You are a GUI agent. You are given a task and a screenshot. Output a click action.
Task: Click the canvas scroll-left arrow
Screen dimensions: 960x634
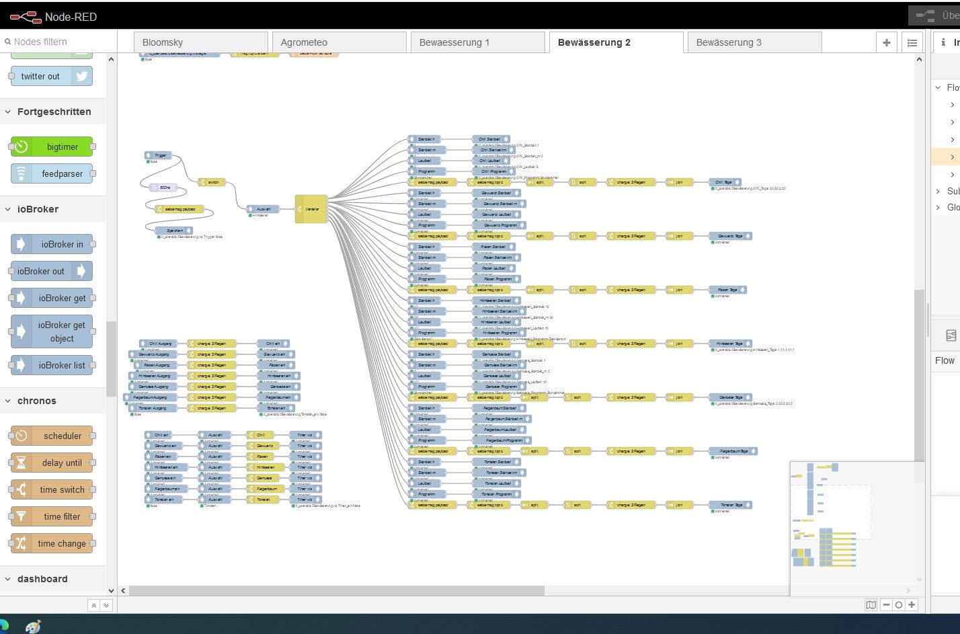(123, 590)
